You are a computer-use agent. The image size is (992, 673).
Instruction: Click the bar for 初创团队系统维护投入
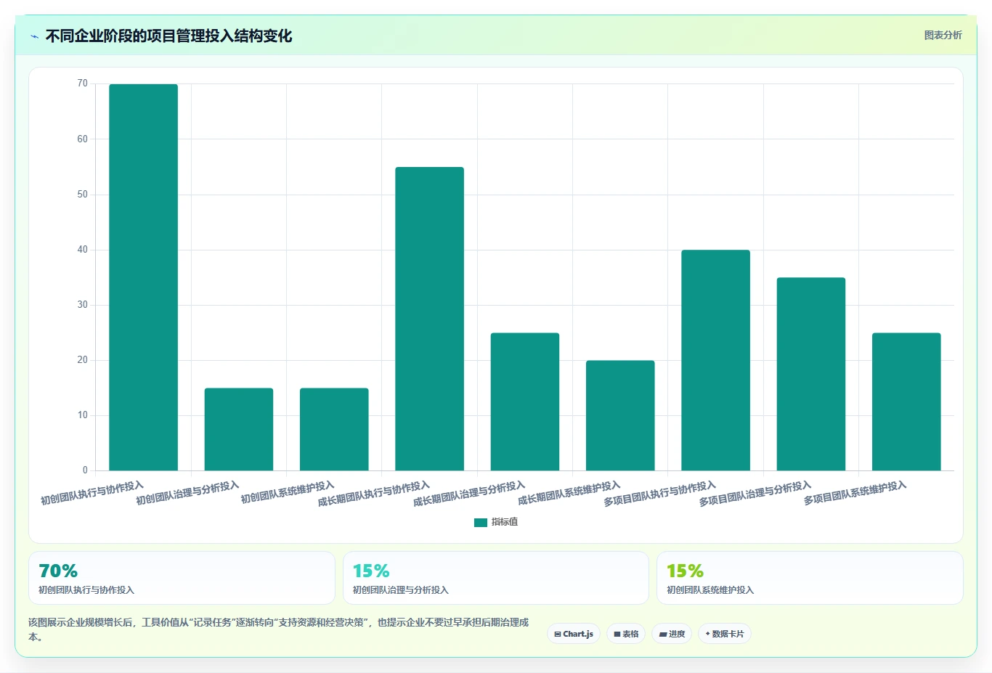[x=334, y=429]
